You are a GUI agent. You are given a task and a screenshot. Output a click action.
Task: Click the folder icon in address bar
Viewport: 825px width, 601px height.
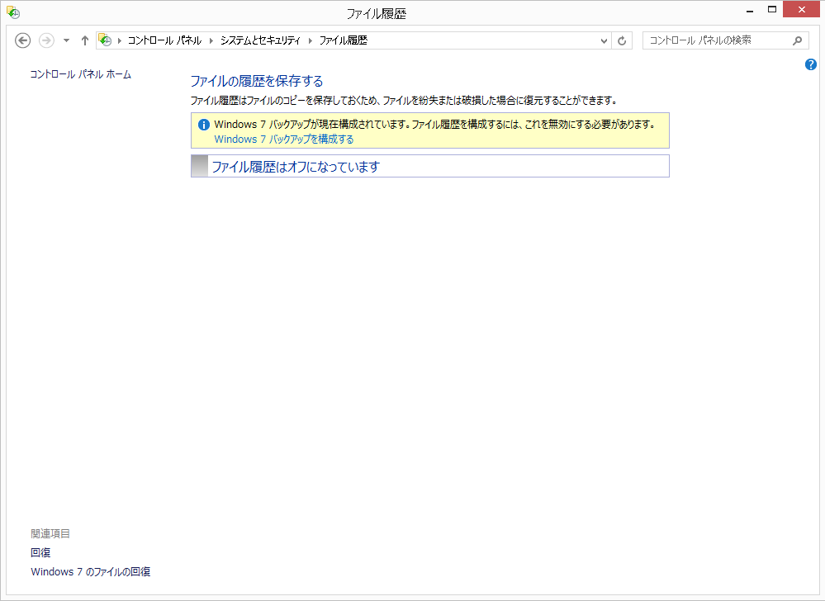(105, 40)
